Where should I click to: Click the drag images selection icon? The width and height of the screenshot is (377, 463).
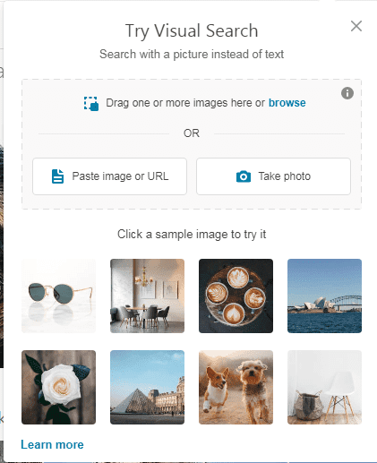pos(91,104)
